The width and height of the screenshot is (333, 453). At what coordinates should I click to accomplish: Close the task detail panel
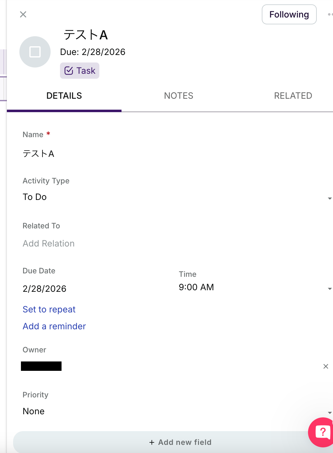pos(23,14)
